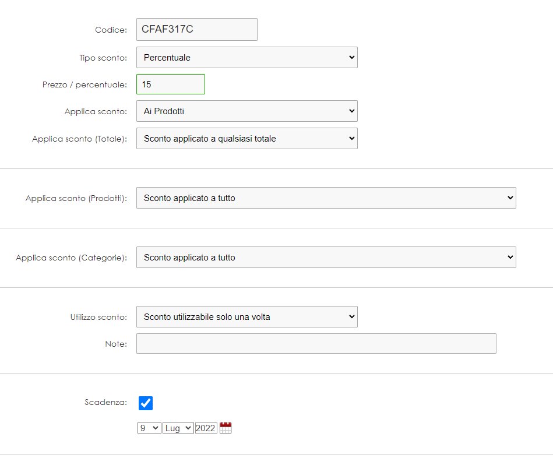Open the Applica sconto (Totale) dropdown
Viewport: 553px width, 465px height.
[247, 139]
